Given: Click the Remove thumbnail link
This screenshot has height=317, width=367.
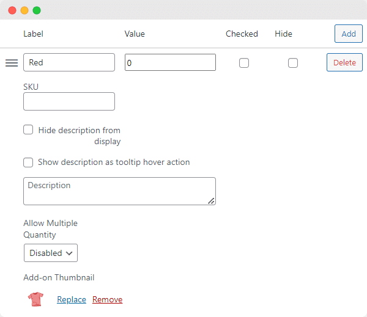Looking at the screenshot, I should 108,299.
